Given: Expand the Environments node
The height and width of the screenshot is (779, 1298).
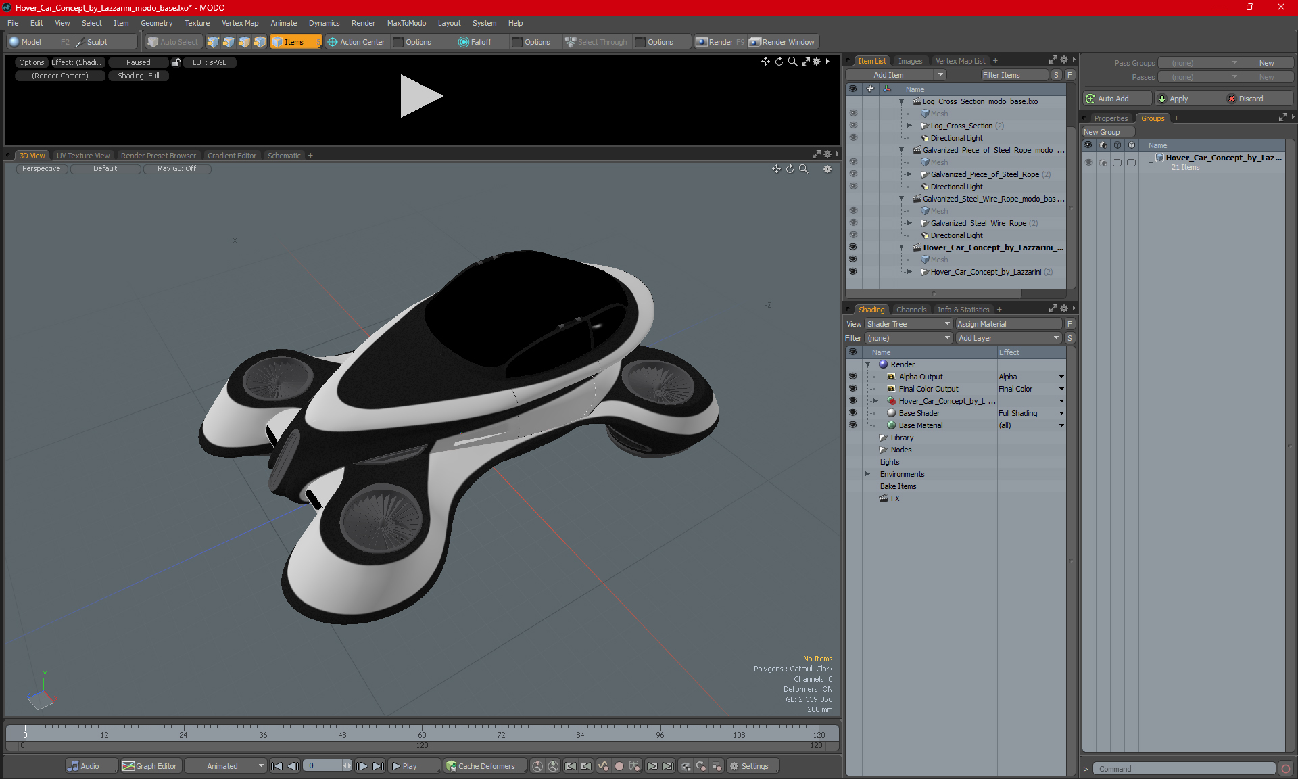Looking at the screenshot, I should tap(868, 474).
